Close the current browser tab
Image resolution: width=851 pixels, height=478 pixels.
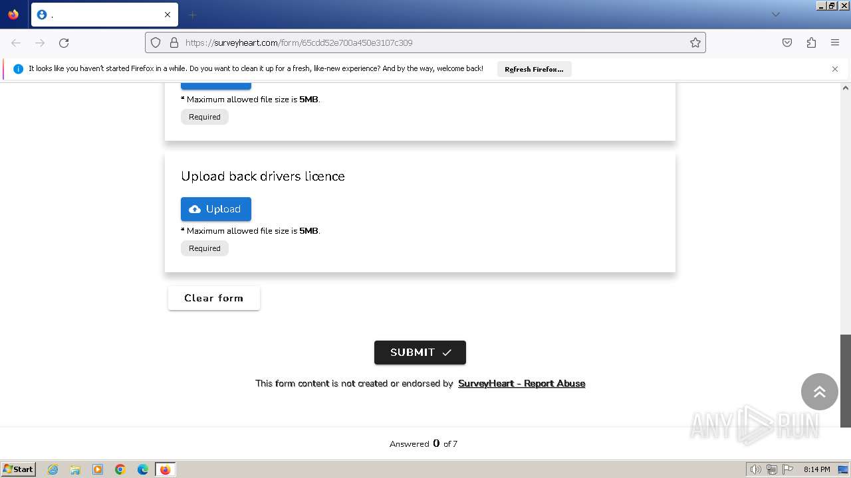point(168,15)
